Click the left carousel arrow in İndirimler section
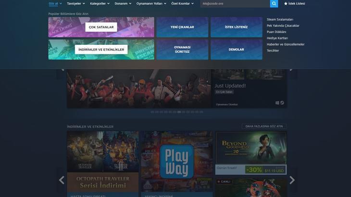Image resolution: width=351 pixels, height=197 pixels. tap(62, 180)
